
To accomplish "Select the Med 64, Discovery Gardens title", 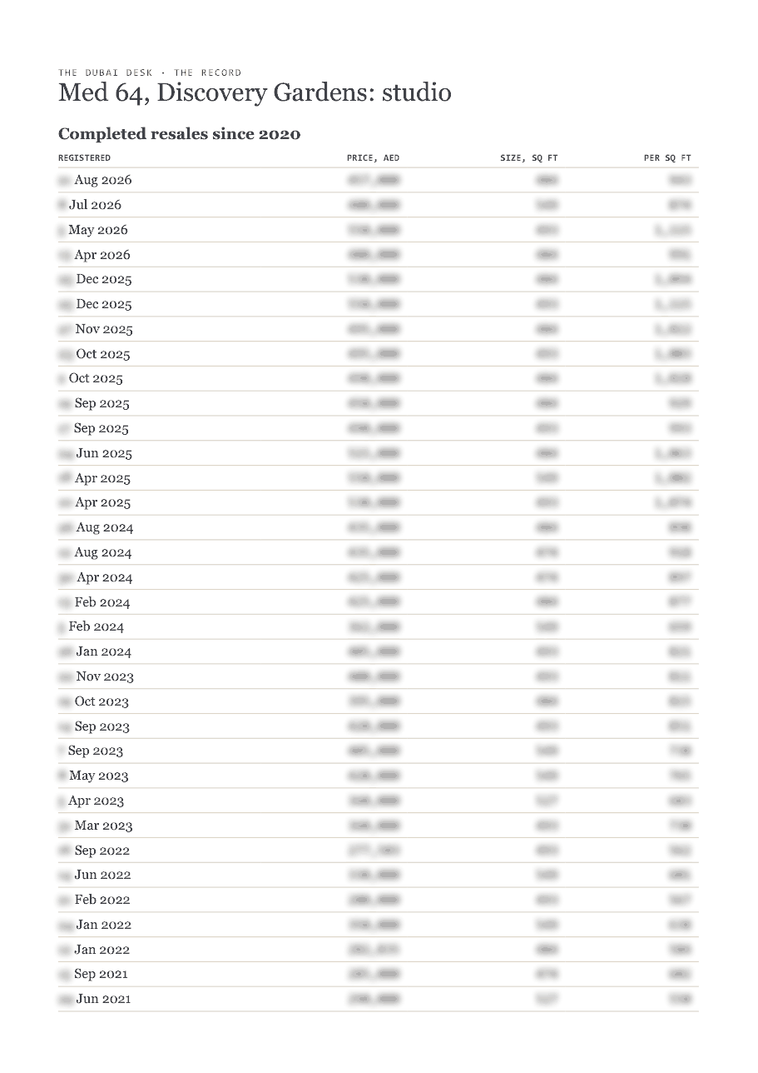I will 255,92.
